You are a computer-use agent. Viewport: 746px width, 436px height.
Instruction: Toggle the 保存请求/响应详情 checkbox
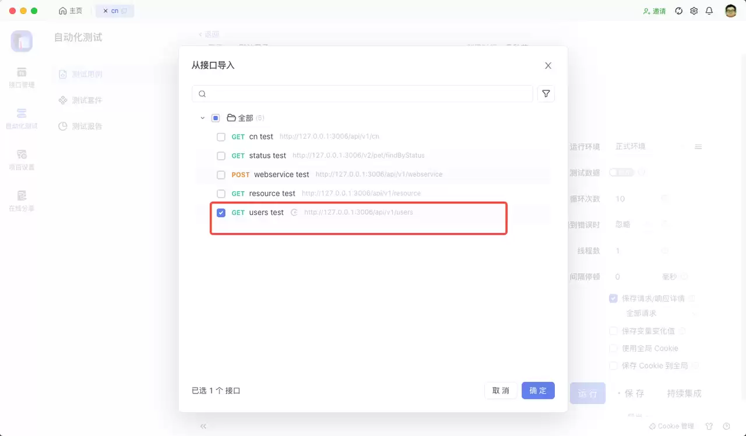(x=613, y=298)
